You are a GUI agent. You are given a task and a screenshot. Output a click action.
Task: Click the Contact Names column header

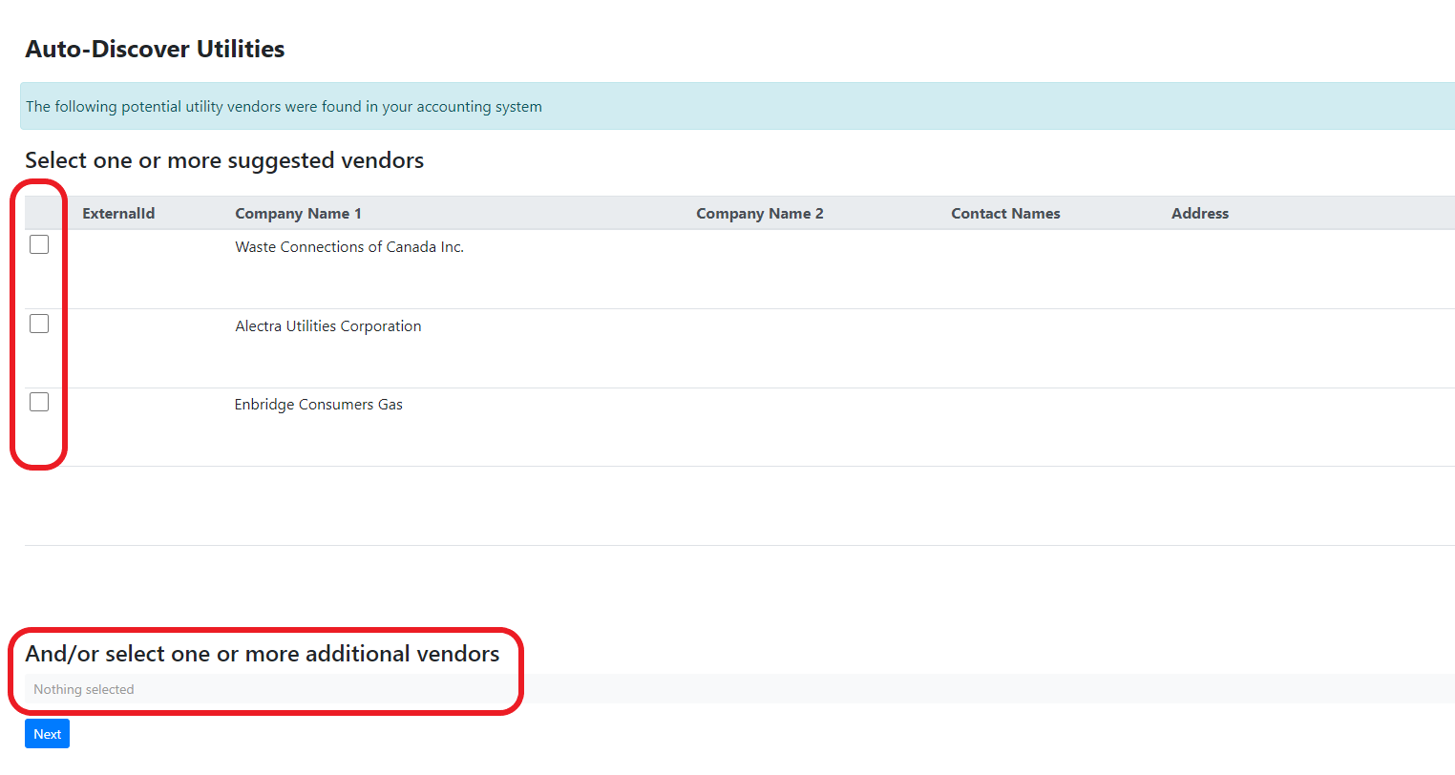(x=1005, y=214)
